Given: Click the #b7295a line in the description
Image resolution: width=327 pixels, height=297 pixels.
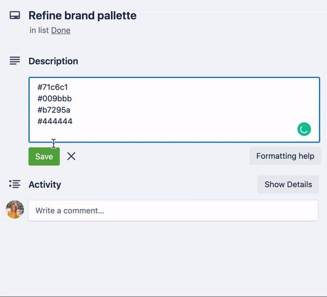Looking at the screenshot, I should [54, 110].
